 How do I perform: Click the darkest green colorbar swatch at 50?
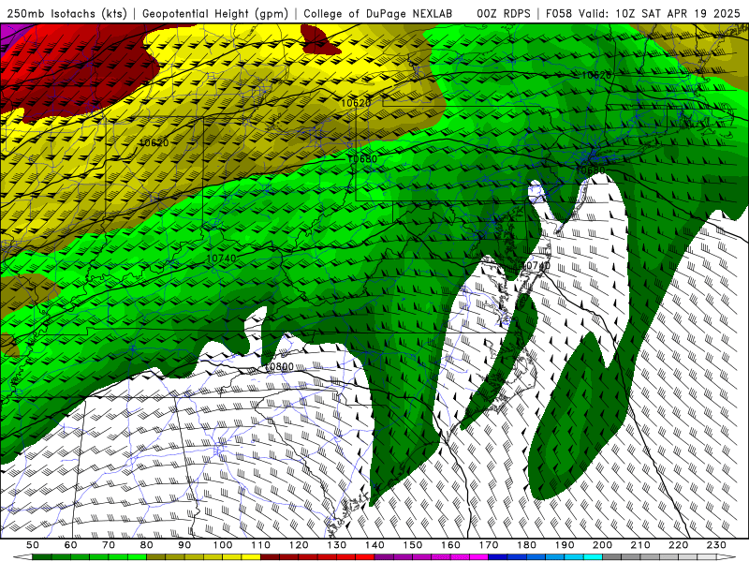point(42,557)
